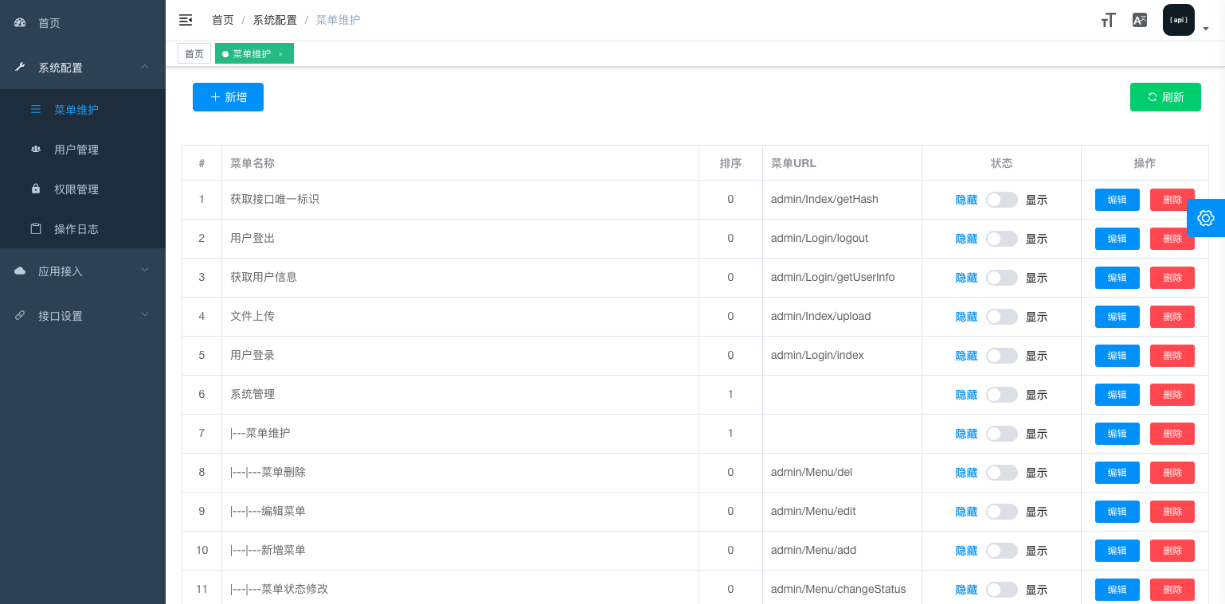The image size is (1225, 604).
Task: Open the floating gear settings panel
Action: (1206, 218)
